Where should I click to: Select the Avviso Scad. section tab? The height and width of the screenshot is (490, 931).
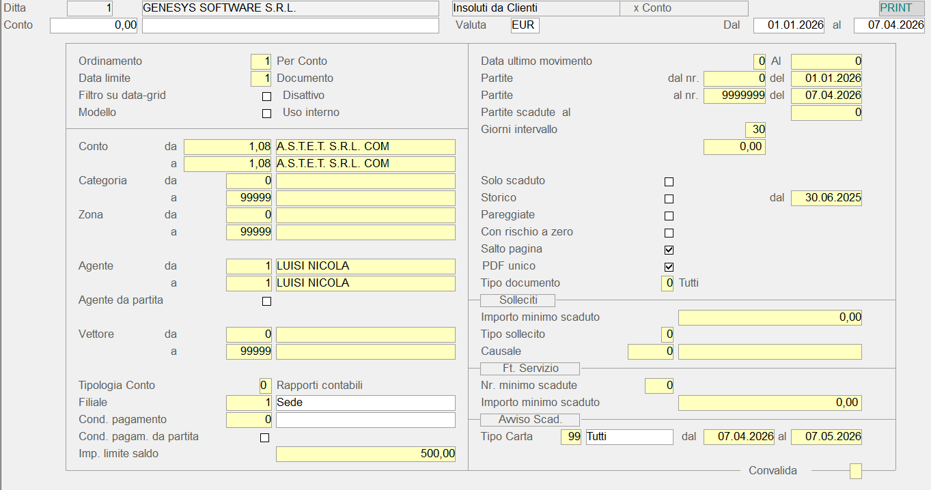530,420
